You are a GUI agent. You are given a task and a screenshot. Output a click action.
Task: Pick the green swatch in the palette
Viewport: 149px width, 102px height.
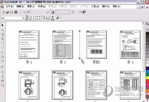[147, 75]
